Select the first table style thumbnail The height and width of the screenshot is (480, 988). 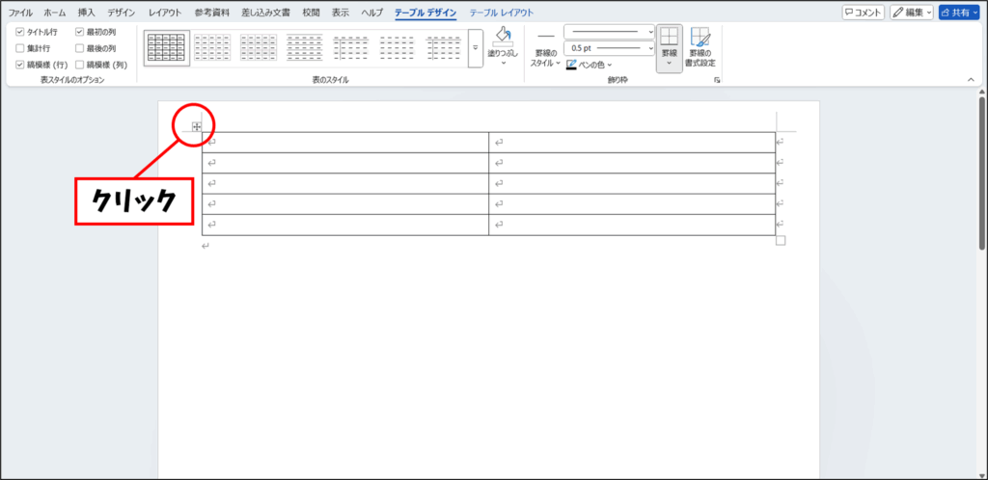167,47
